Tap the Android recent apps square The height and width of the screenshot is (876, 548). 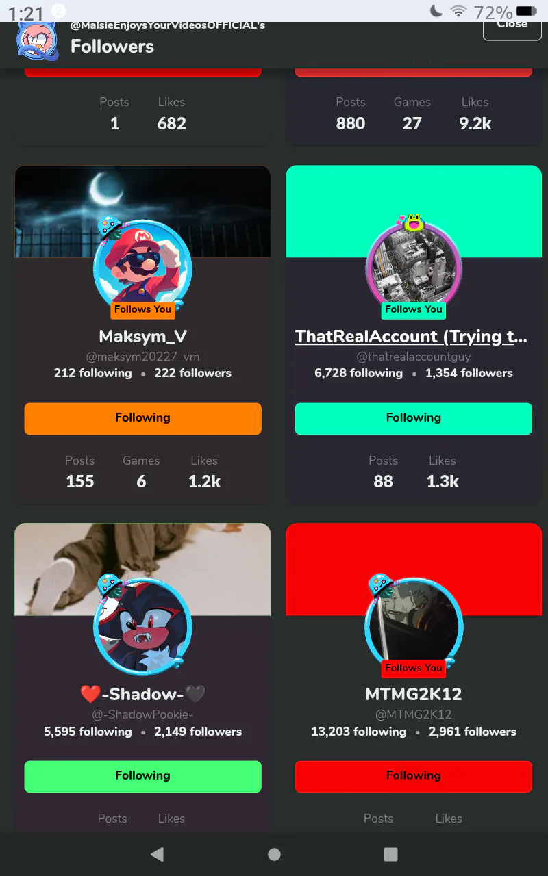390,854
